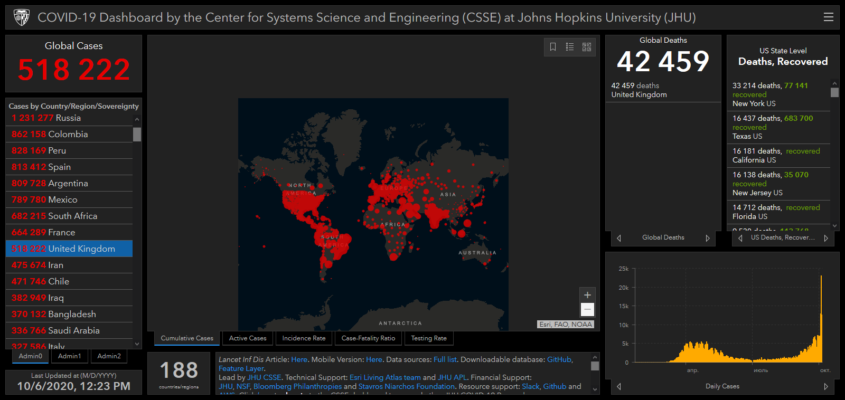This screenshot has width=845, height=400.
Task: Select Florida US deaths entry
Action: pos(779,212)
